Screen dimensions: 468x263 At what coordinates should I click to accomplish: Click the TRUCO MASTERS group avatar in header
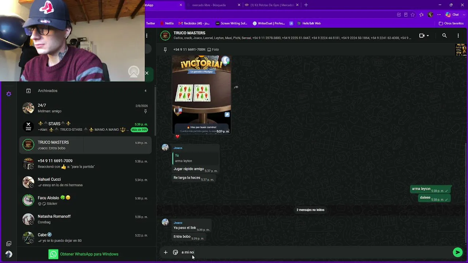click(x=166, y=36)
